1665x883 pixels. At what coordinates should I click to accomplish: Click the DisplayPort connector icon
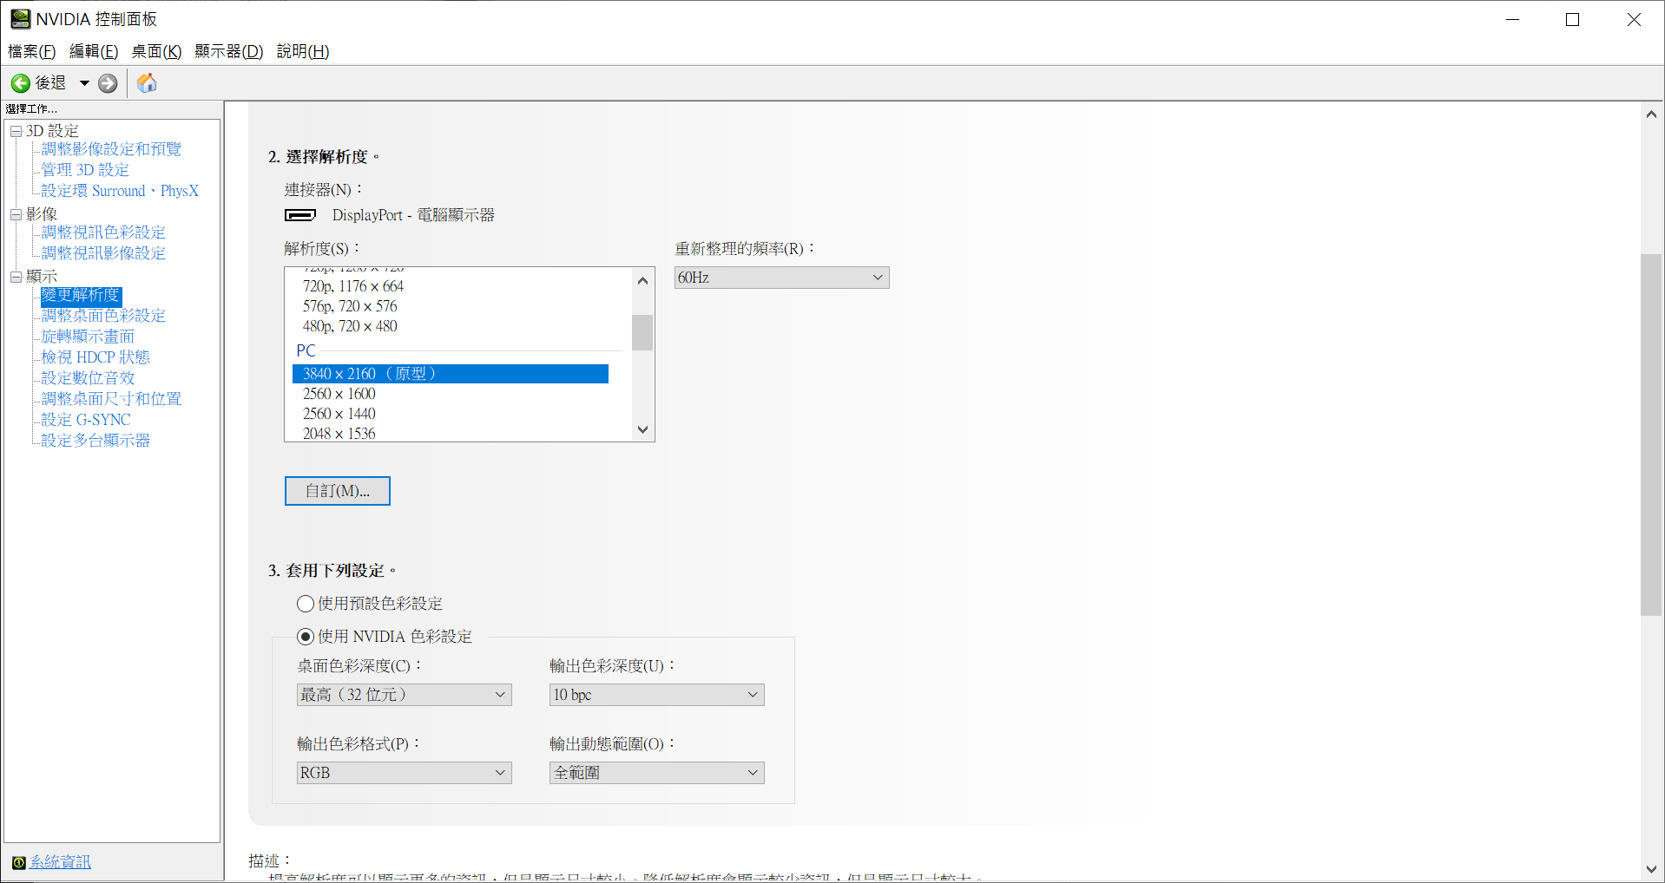300,215
